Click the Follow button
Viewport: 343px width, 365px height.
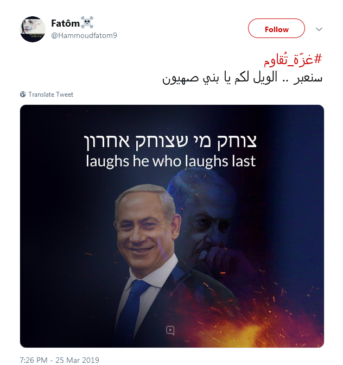276,28
